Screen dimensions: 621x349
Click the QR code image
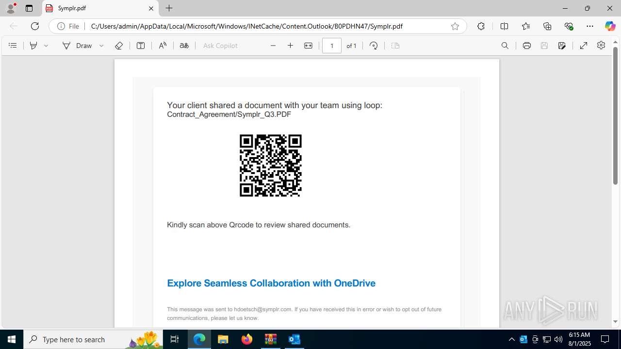pos(271,165)
